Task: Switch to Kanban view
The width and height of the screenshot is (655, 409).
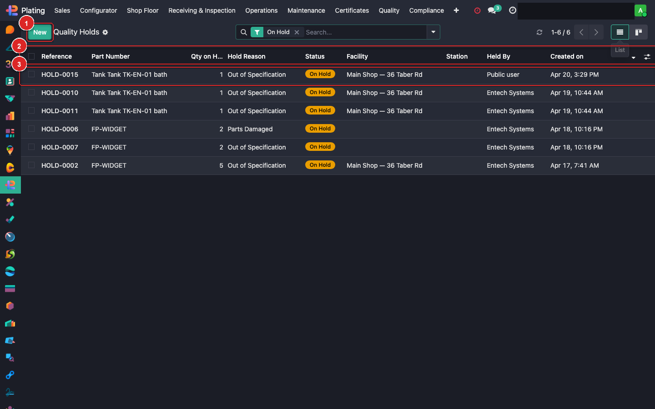Action: (639, 32)
